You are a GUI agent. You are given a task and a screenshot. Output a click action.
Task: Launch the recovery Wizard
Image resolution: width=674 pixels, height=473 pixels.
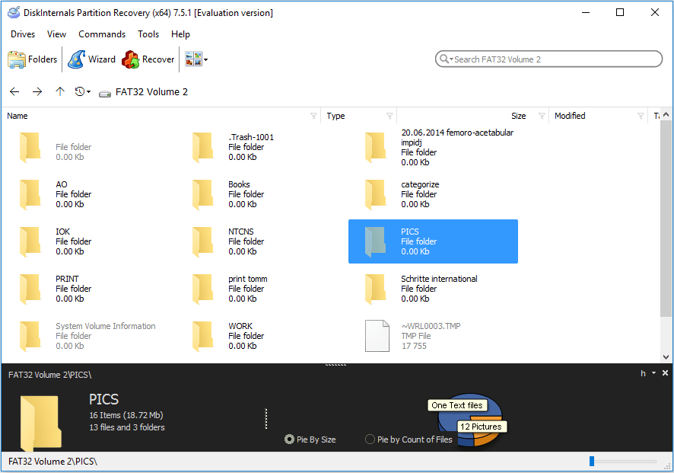point(77,59)
